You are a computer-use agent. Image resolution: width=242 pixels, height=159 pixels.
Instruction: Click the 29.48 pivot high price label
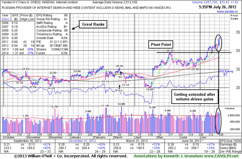[x=170, y=51]
